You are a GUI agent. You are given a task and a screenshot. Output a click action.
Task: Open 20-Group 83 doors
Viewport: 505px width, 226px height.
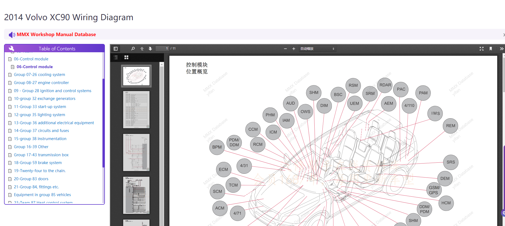pyautogui.click(x=31, y=179)
